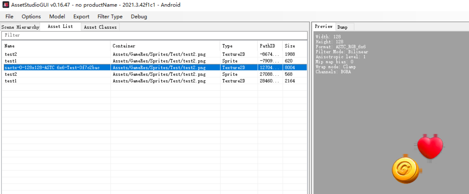469x194 pixels.
Task: Click the PathID cell starting with 27088
Action: point(269,74)
